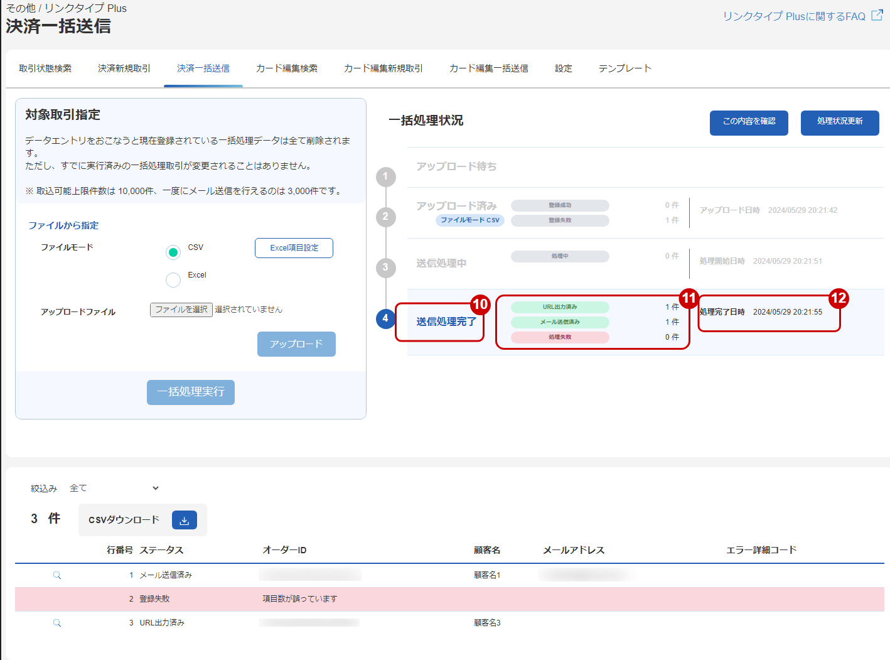Click the 登録失敗 gray status pill
The image size is (890, 660).
560,220
